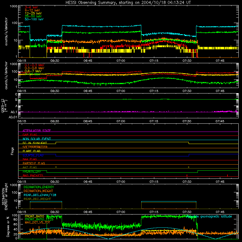Select the SC_TRANSMITTER flag label
The height and width of the screenshot is (242, 242).
click(35, 147)
